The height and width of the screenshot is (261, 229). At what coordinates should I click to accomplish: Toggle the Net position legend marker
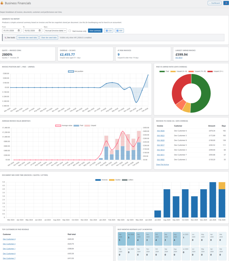coord(71,71)
